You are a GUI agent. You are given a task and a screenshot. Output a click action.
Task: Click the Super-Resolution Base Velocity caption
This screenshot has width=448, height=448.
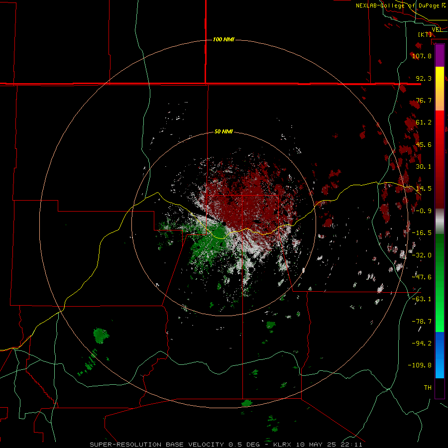226,445
